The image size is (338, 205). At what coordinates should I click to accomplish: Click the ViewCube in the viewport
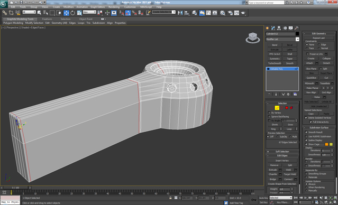[x=253, y=38]
